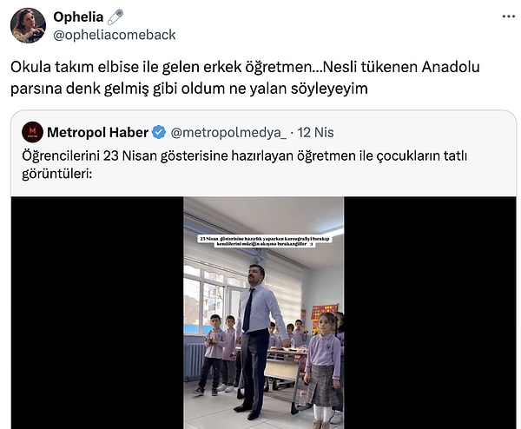The image size is (521, 429).
Task: Visit the @metropolmedya_ handle
Action: point(228,132)
